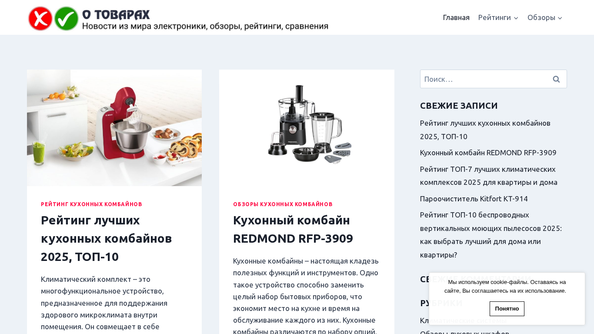Open the Рейтинги menu item

click(494, 17)
